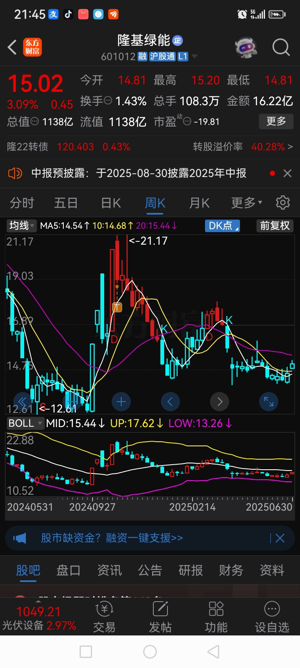Screen dimensions: 300x668
Task: Open the stock search magnifier
Action: (x=281, y=47)
